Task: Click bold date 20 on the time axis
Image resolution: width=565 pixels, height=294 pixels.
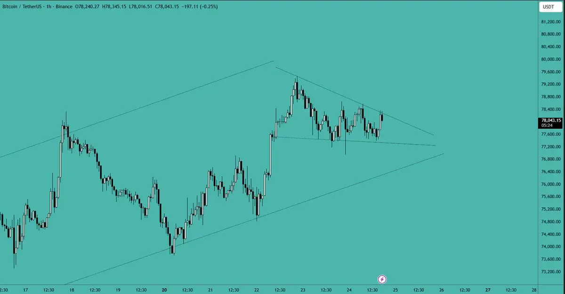Action: pos(164,290)
